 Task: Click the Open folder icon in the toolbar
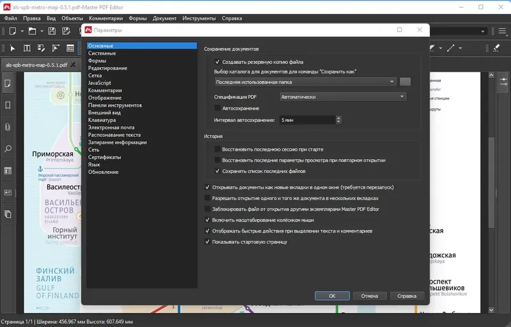pyautogui.click(x=33, y=31)
